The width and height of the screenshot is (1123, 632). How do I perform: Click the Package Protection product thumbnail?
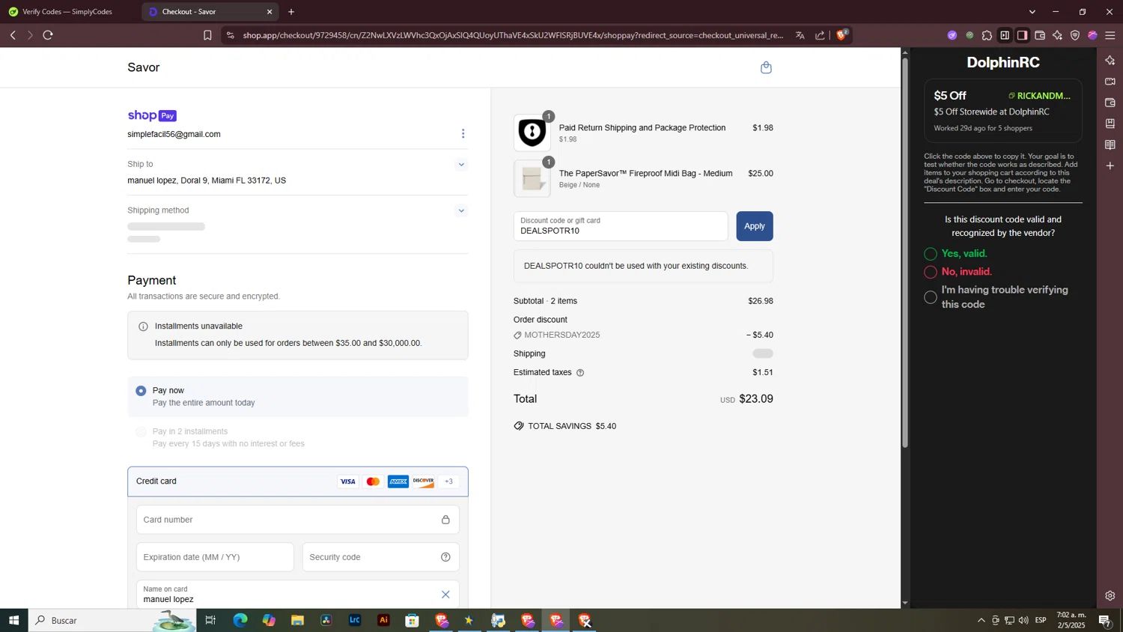coord(532,133)
